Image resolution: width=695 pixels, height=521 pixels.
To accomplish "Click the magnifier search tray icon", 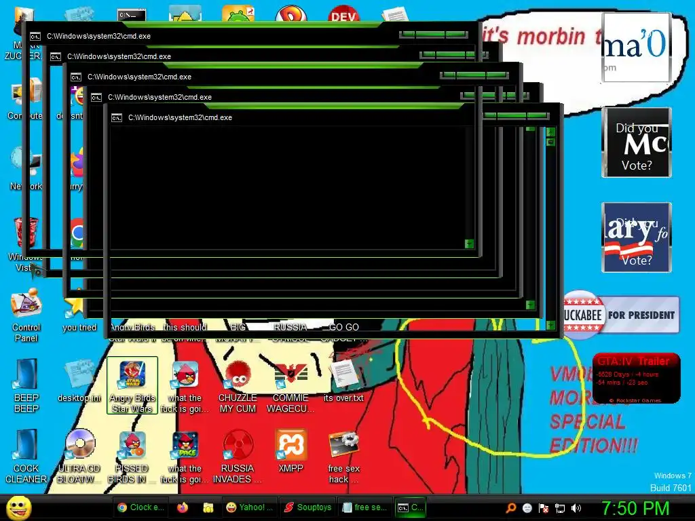I will click(x=510, y=507).
